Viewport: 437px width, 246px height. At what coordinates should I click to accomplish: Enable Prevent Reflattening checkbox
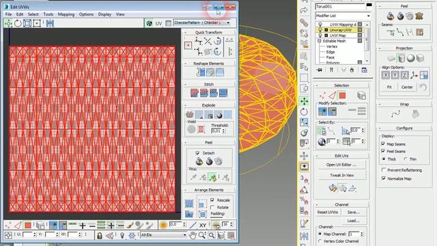pyautogui.click(x=384, y=170)
